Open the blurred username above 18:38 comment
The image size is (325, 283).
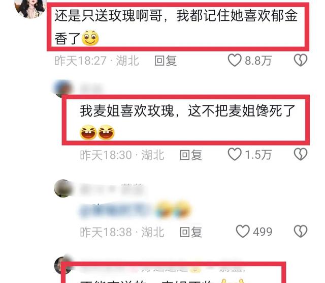[112, 189]
